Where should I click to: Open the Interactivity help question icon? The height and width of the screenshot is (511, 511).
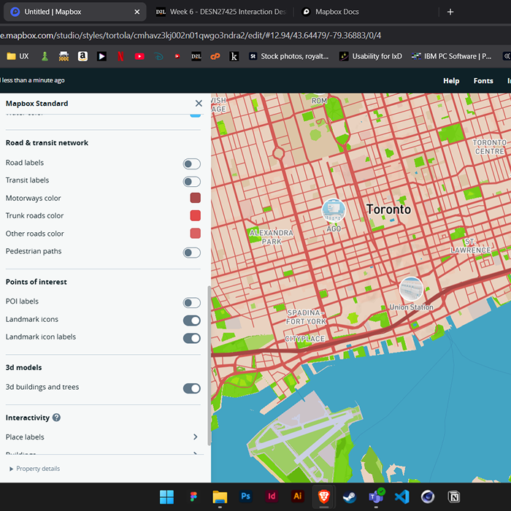pos(56,418)
